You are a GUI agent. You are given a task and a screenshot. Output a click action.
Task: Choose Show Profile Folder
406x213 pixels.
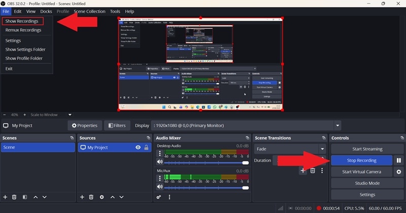[24, 58]
